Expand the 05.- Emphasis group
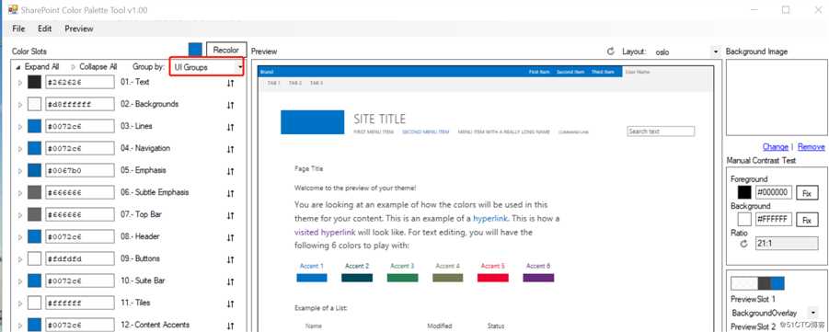Image resolution: width=829 pixels, height=332 pixels. [x=20, y=171]
